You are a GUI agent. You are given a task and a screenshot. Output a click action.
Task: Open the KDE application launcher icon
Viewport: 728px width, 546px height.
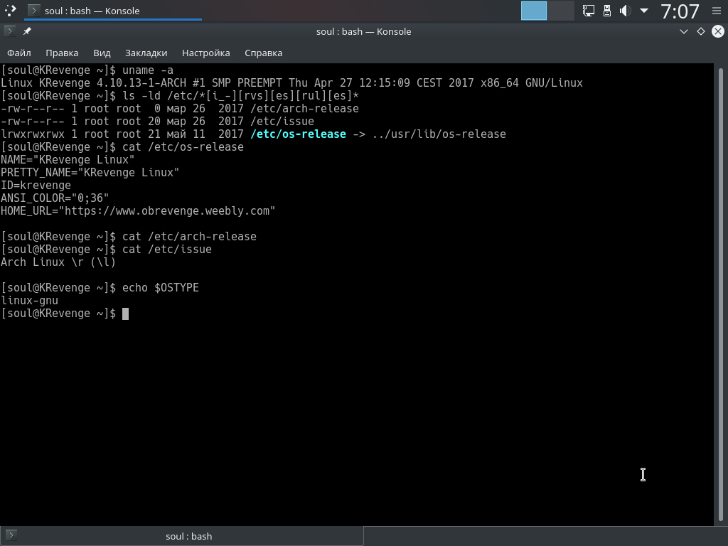pos(10,10)
